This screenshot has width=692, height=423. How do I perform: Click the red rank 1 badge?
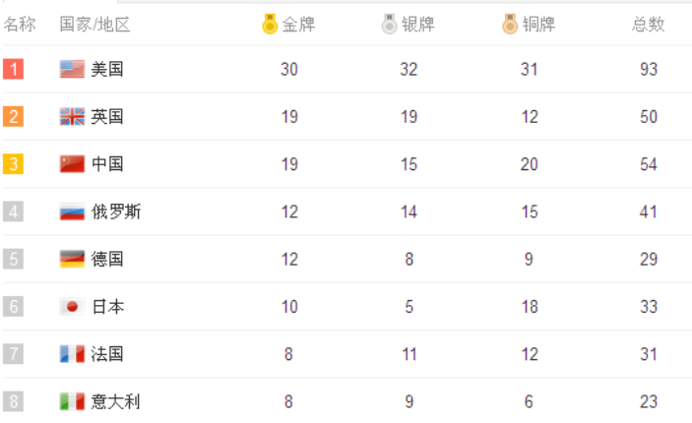pos(13,69)
